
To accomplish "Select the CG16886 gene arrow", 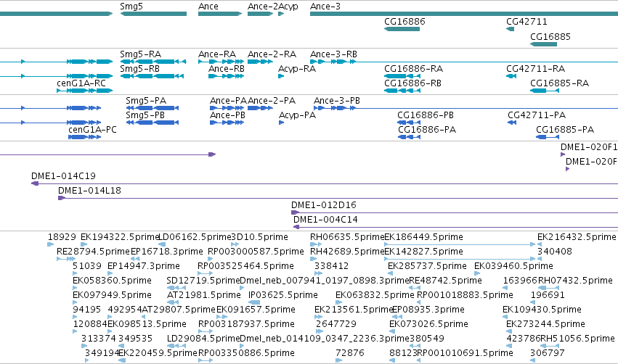I will coord(402,29).
